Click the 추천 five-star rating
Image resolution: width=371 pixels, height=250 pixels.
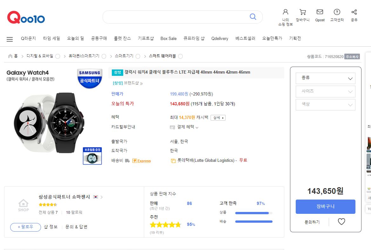click(165, 225)
